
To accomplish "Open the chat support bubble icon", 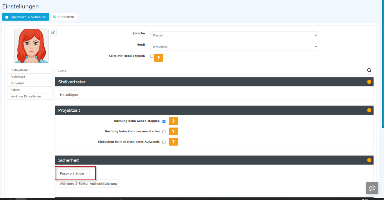I will pyautogui.click(x=372, y=188).
